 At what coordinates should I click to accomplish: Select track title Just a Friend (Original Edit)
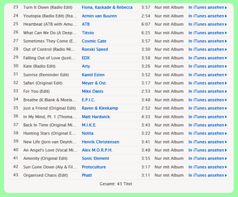pyautogui.click(x=50, y=108)
